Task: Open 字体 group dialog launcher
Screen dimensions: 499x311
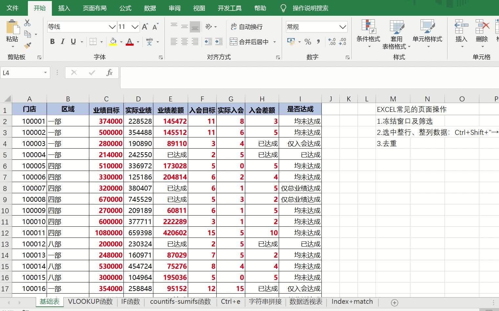Action: [161, 57]
